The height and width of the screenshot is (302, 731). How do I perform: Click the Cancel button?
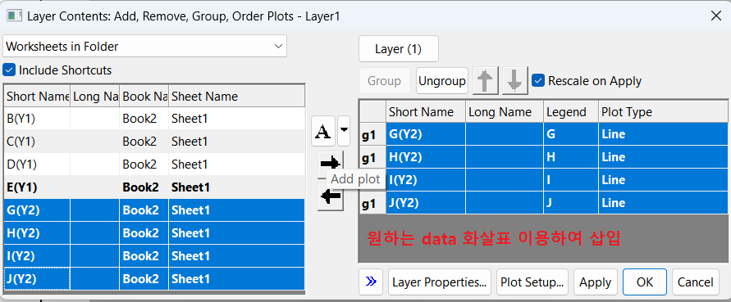pyautogui.click(x=695, y=282)
